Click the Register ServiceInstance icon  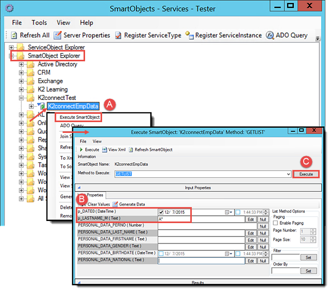click(189, 36)
